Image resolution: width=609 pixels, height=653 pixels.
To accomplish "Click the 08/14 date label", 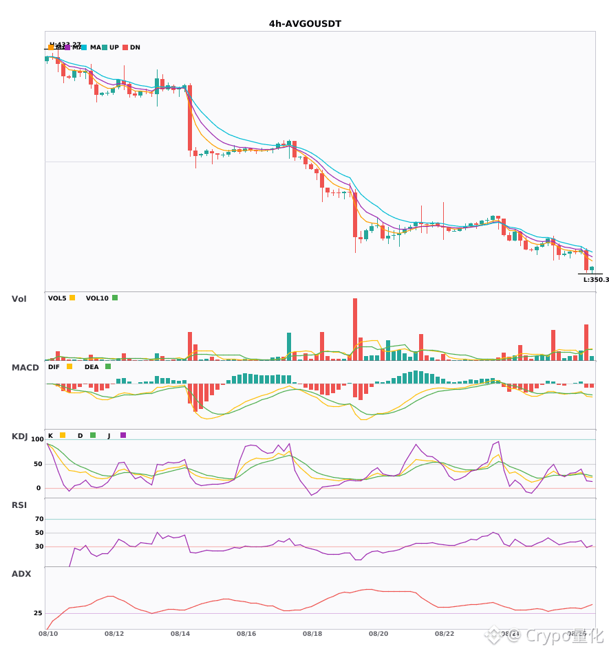I will coord(180,634).
